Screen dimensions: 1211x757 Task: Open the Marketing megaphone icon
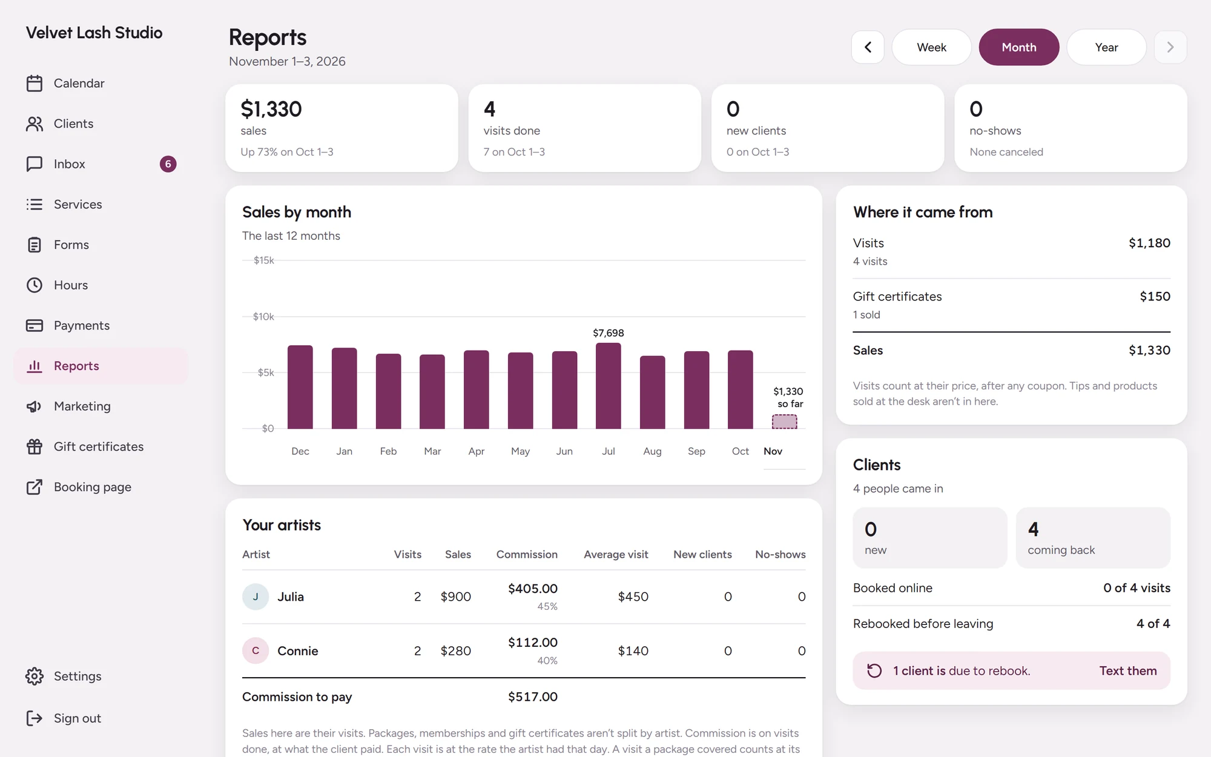coord(35,406)
